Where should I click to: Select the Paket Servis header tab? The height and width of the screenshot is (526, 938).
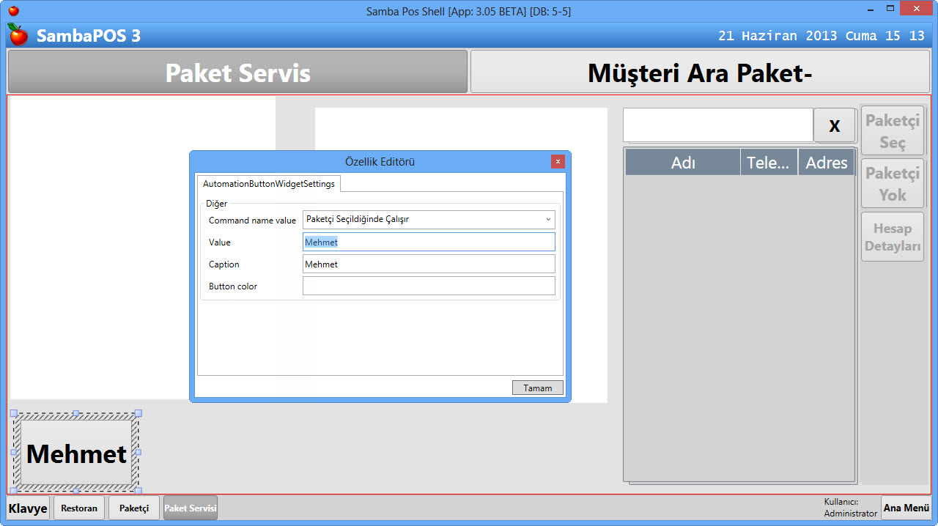236,70
